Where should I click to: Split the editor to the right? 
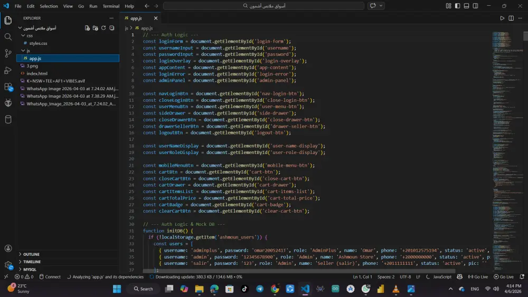(x=511, y=18)
